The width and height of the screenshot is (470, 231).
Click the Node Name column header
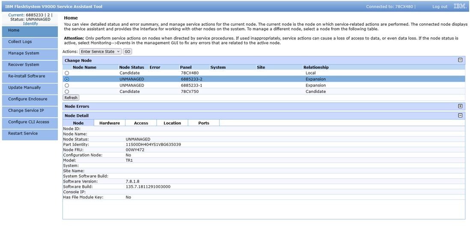coord(84,67)
